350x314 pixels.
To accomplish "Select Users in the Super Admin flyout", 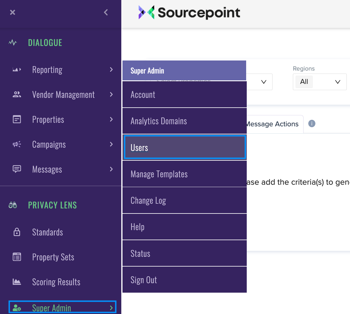I will pos(185,147).
